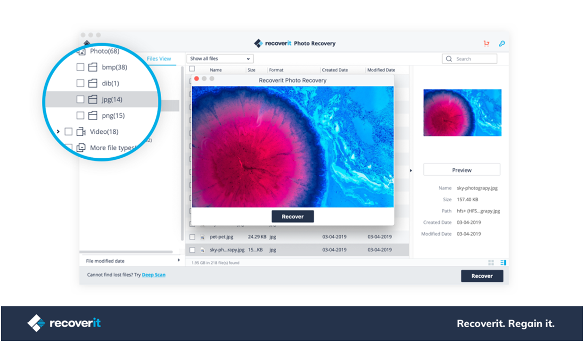Sort by the Name column header
The height and width of the screenshot is (342, 584).
click(215, 70)
